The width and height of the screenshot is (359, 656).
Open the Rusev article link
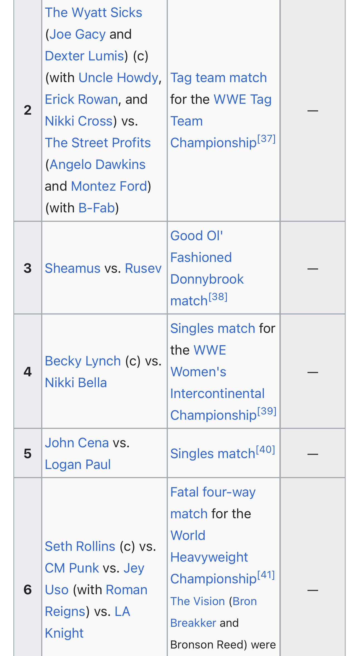[143, 268]
